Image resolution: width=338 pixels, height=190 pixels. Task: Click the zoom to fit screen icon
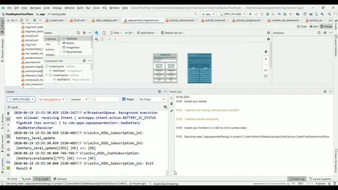(x=266, y=76)
